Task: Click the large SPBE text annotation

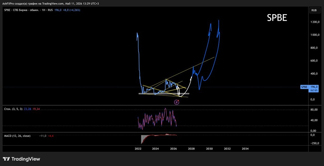Action: [x=277, y=18]
